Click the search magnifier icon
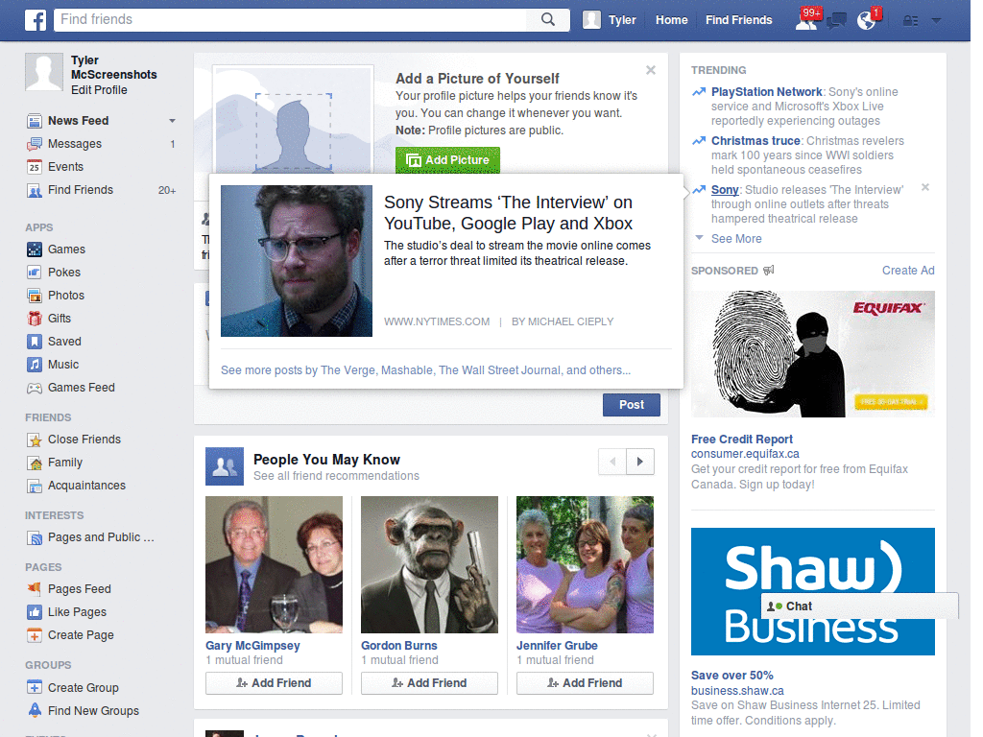983x737 pixels. pos(548,19)
